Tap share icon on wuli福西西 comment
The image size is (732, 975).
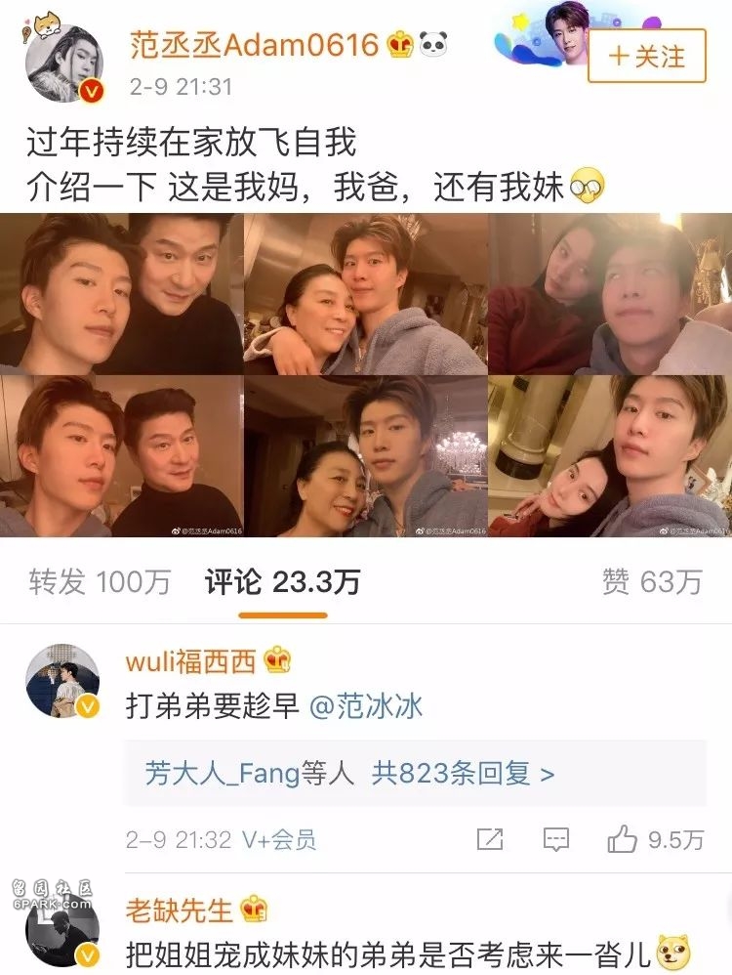pos(490,839)
